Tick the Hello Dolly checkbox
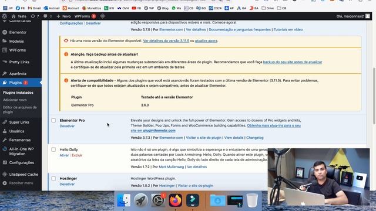 tap(53, 149)
